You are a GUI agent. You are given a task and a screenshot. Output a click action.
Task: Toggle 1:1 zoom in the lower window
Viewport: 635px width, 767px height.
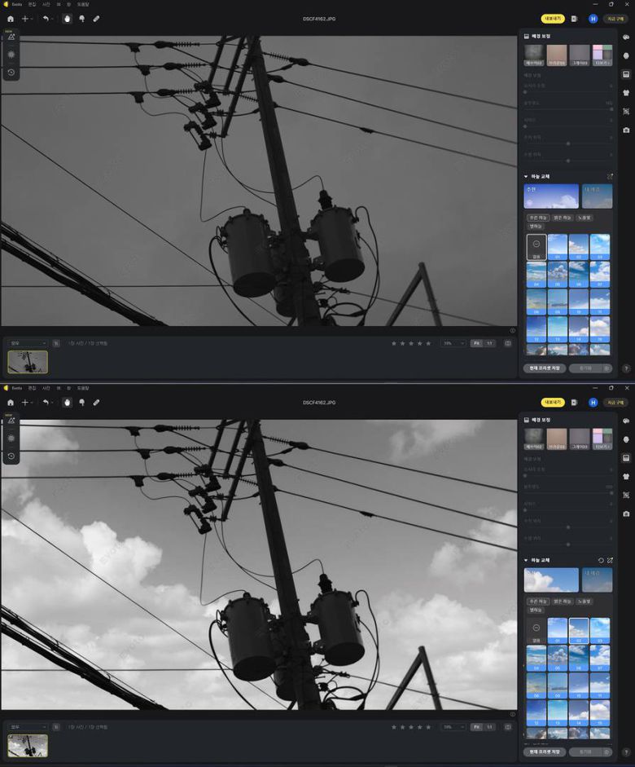click(489, 726)
